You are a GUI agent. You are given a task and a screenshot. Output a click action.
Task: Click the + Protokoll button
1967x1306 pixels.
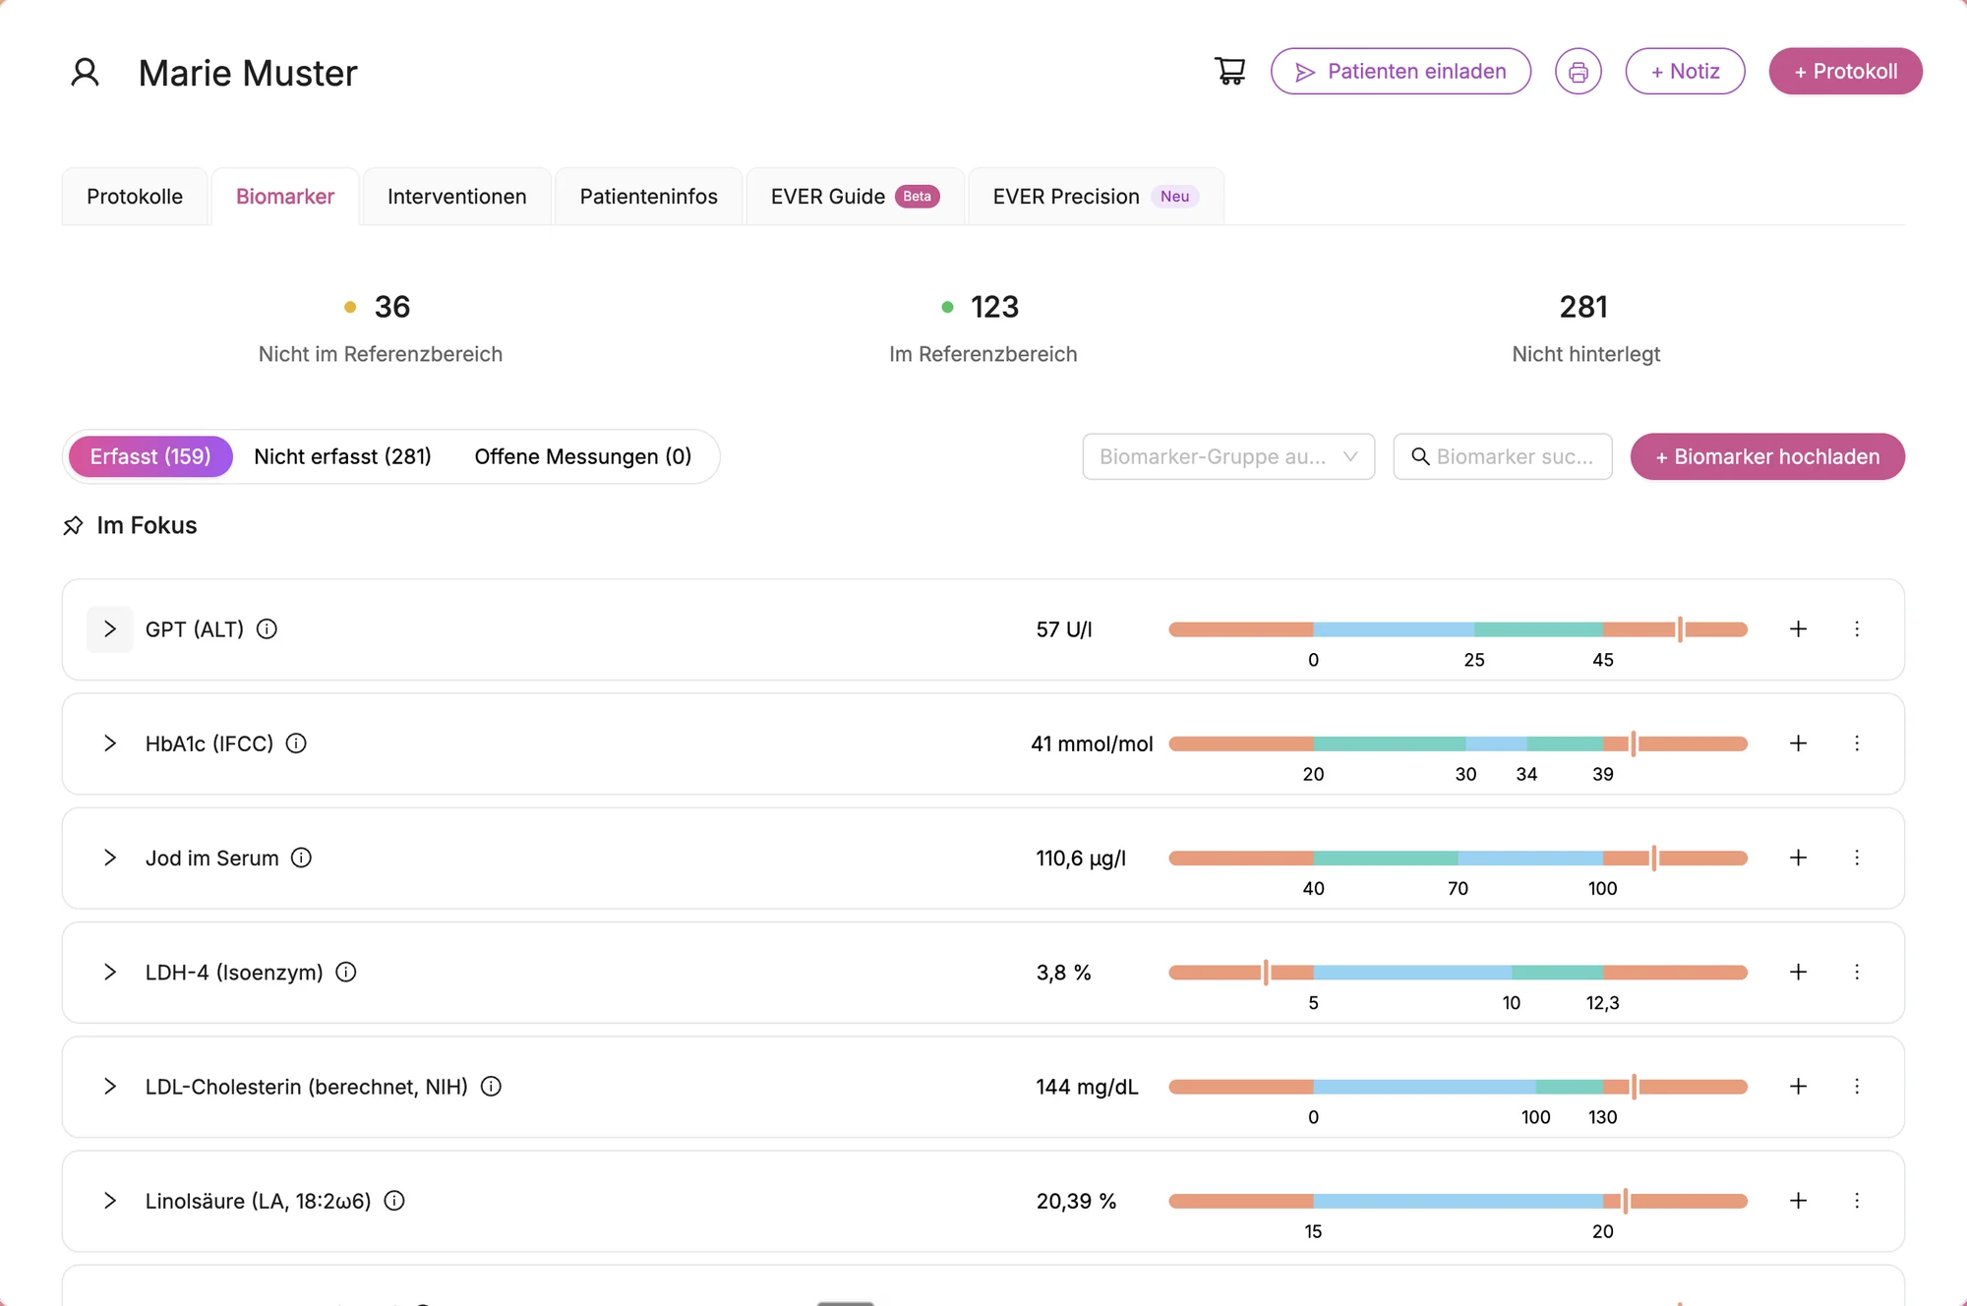1845,72
